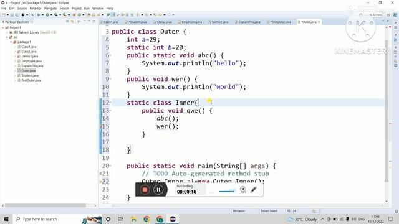The width and height of the screenshot is (399, 224).
Task: Open the Debug button dropdown arrow
Action: click(x=42, y=15)
